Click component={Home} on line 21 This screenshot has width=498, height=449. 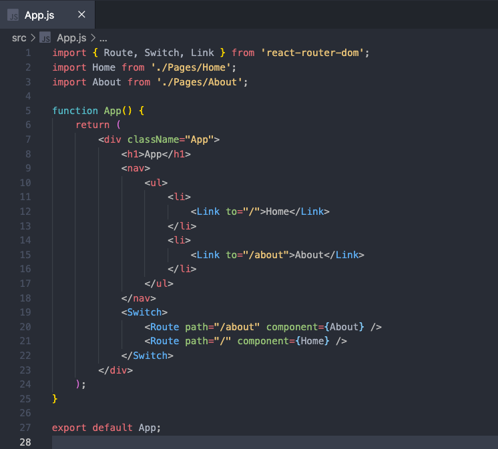point(283,341)
